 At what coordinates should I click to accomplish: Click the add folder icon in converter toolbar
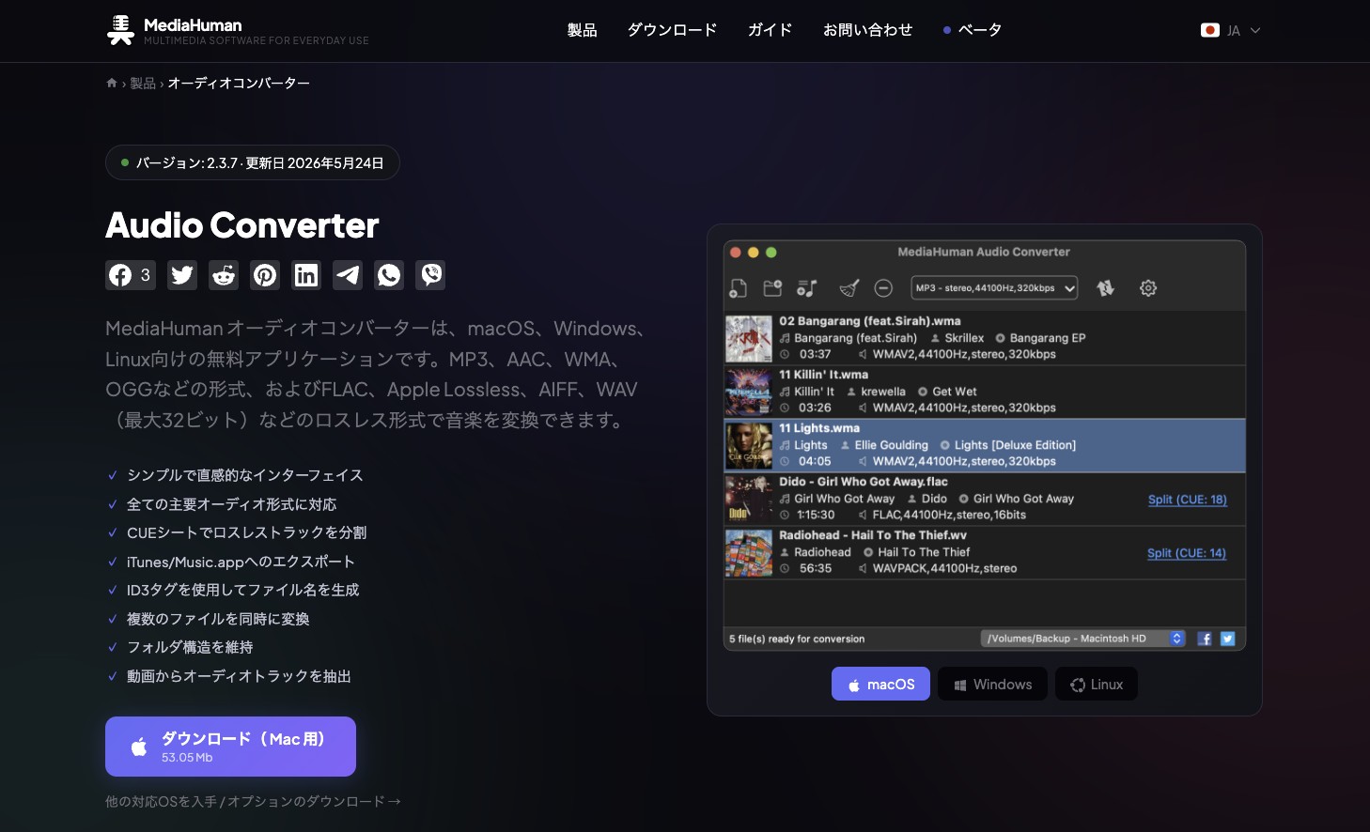pos(772,288)
